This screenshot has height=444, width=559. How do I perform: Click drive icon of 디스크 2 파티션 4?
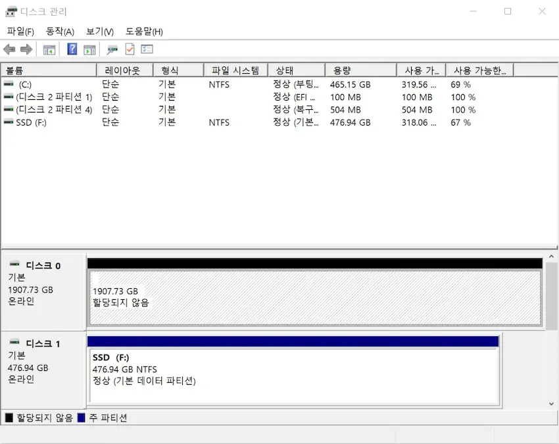tap(9, 109)
